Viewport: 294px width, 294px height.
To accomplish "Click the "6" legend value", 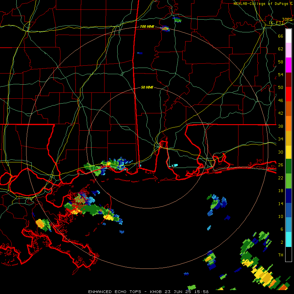I will 282,229.
